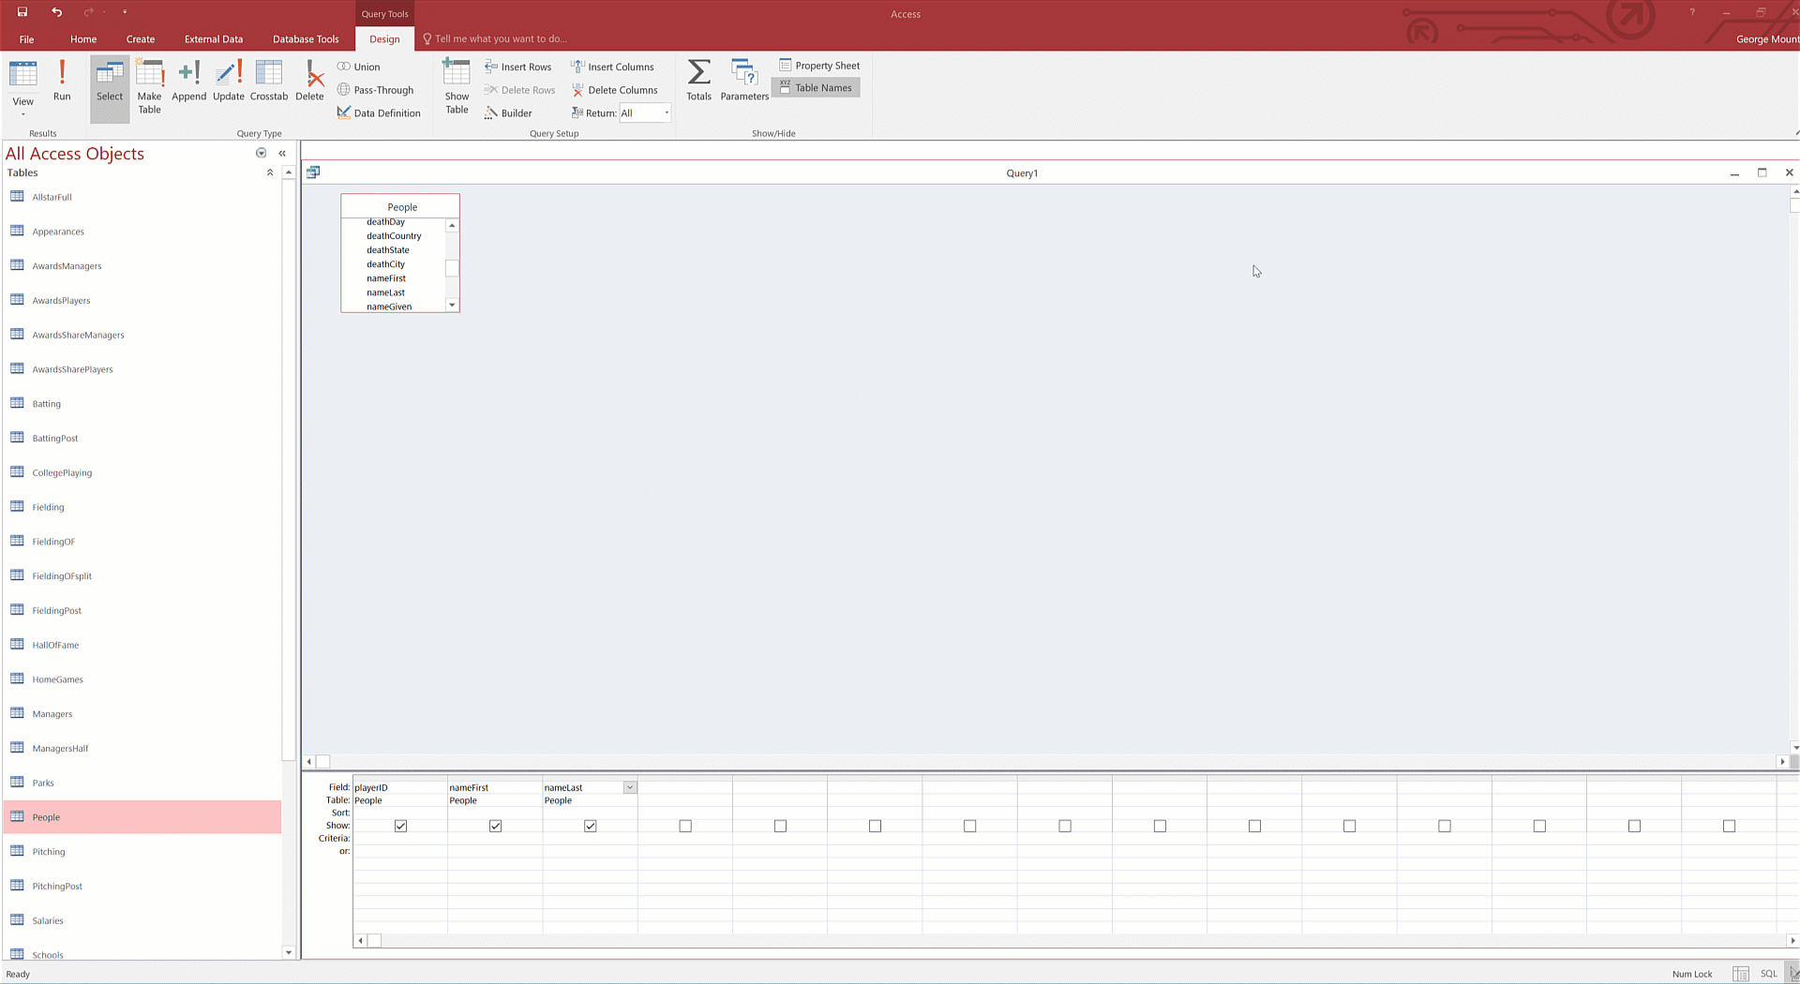Open the Property Sheet pane
This screenshot has width=1800, height=984.
[819, 66]
